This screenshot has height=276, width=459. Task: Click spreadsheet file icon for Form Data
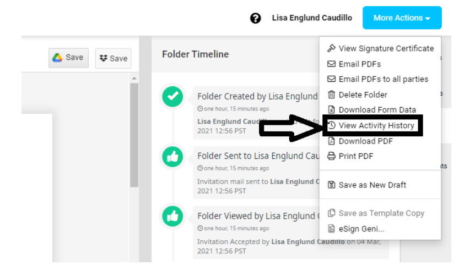[x=331, y=109]
